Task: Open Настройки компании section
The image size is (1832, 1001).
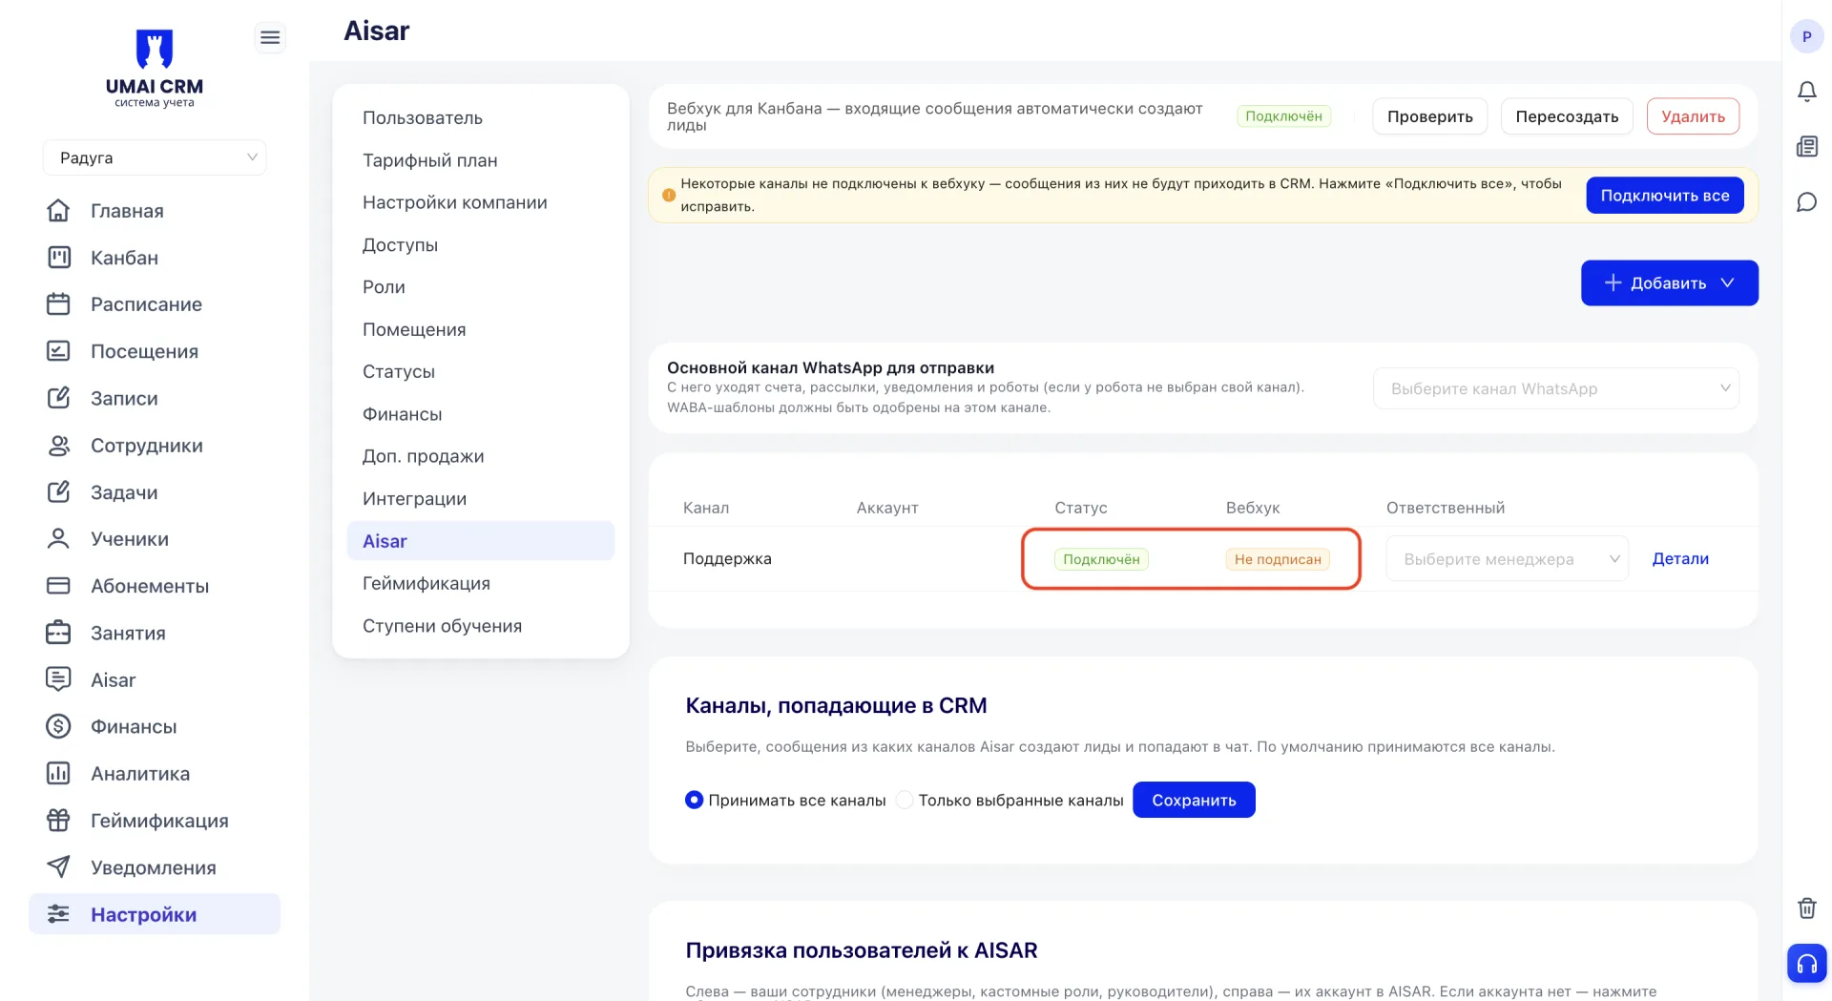Action: click(454, 202)
